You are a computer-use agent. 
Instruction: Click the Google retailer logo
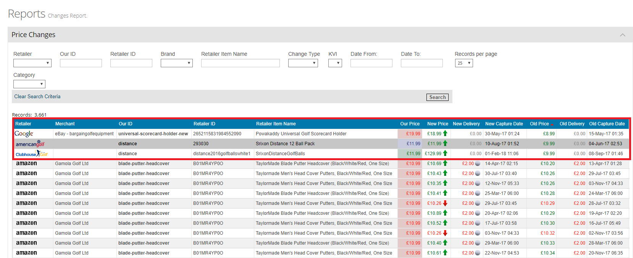click(x=24, y=134)
